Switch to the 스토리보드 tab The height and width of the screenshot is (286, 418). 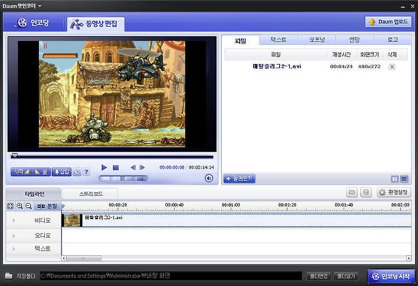[x=91, y=194]
